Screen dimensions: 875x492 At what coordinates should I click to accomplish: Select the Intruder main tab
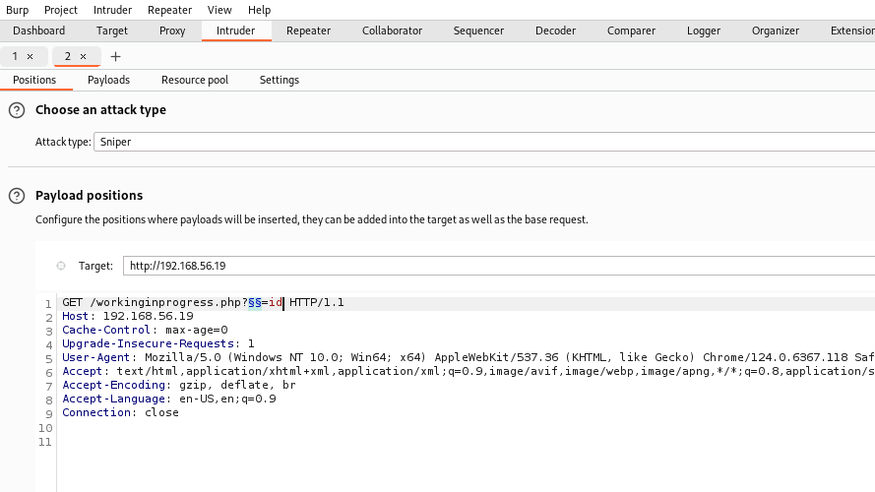pos(235,31)
